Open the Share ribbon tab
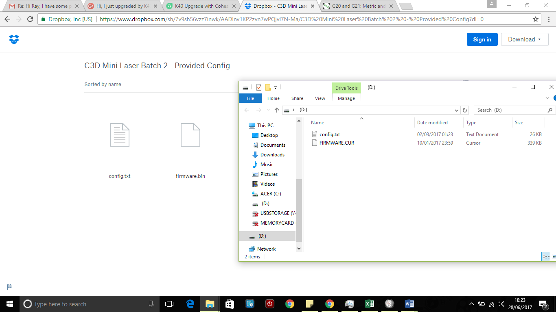This screenshot has height=312, width=556. [x=297, y=98]
